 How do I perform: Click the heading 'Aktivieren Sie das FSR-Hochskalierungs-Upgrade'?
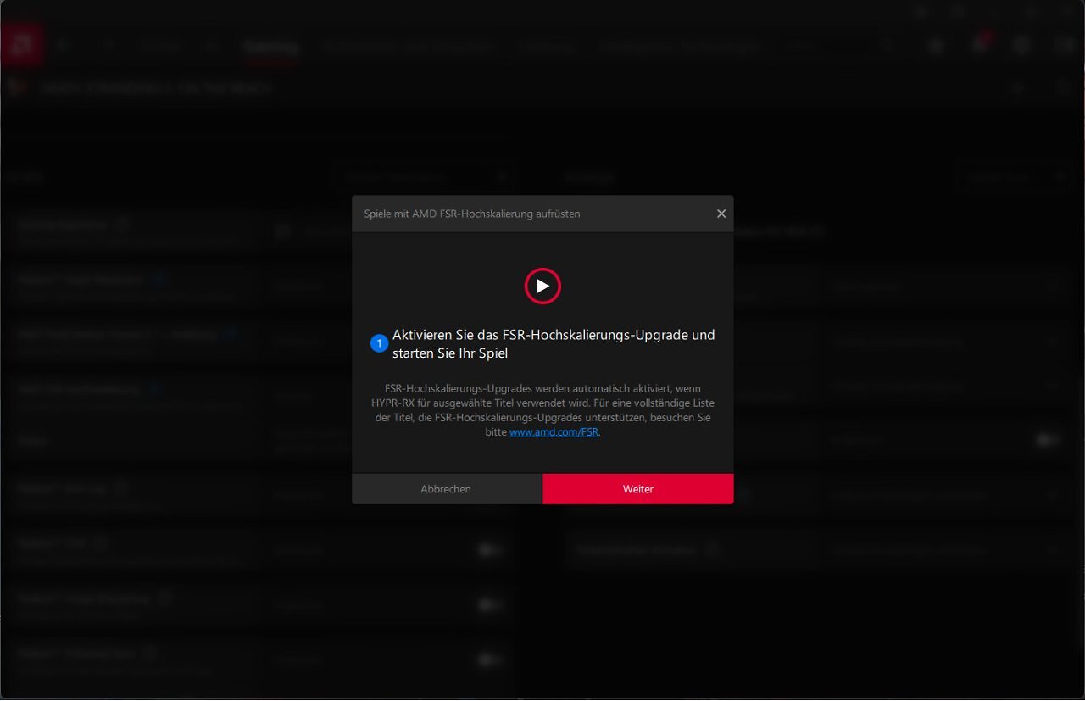click(x=554, y=343)
